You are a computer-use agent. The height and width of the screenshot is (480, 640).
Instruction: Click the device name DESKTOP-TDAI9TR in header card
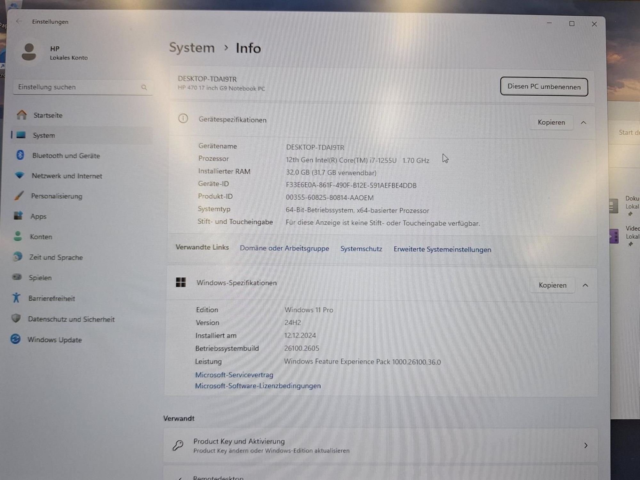point(207,79)
